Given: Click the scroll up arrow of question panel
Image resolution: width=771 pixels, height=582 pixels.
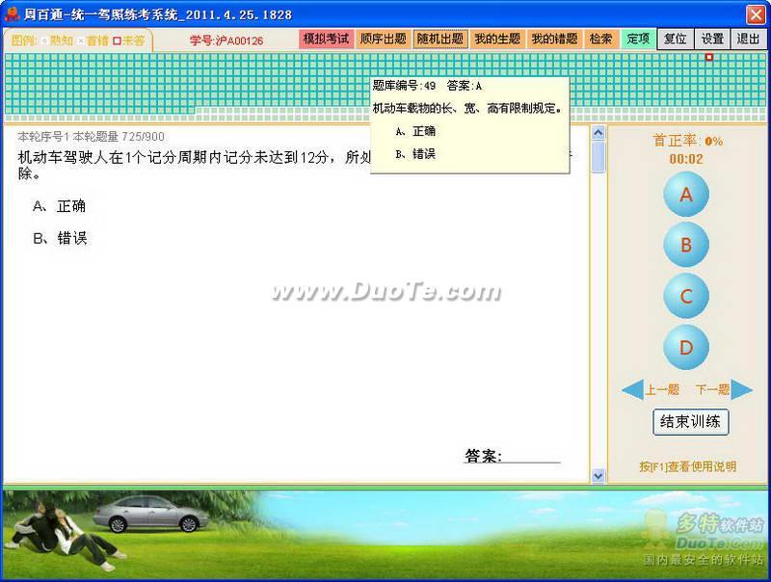Looking at the screenshot, I should point(598,132).
